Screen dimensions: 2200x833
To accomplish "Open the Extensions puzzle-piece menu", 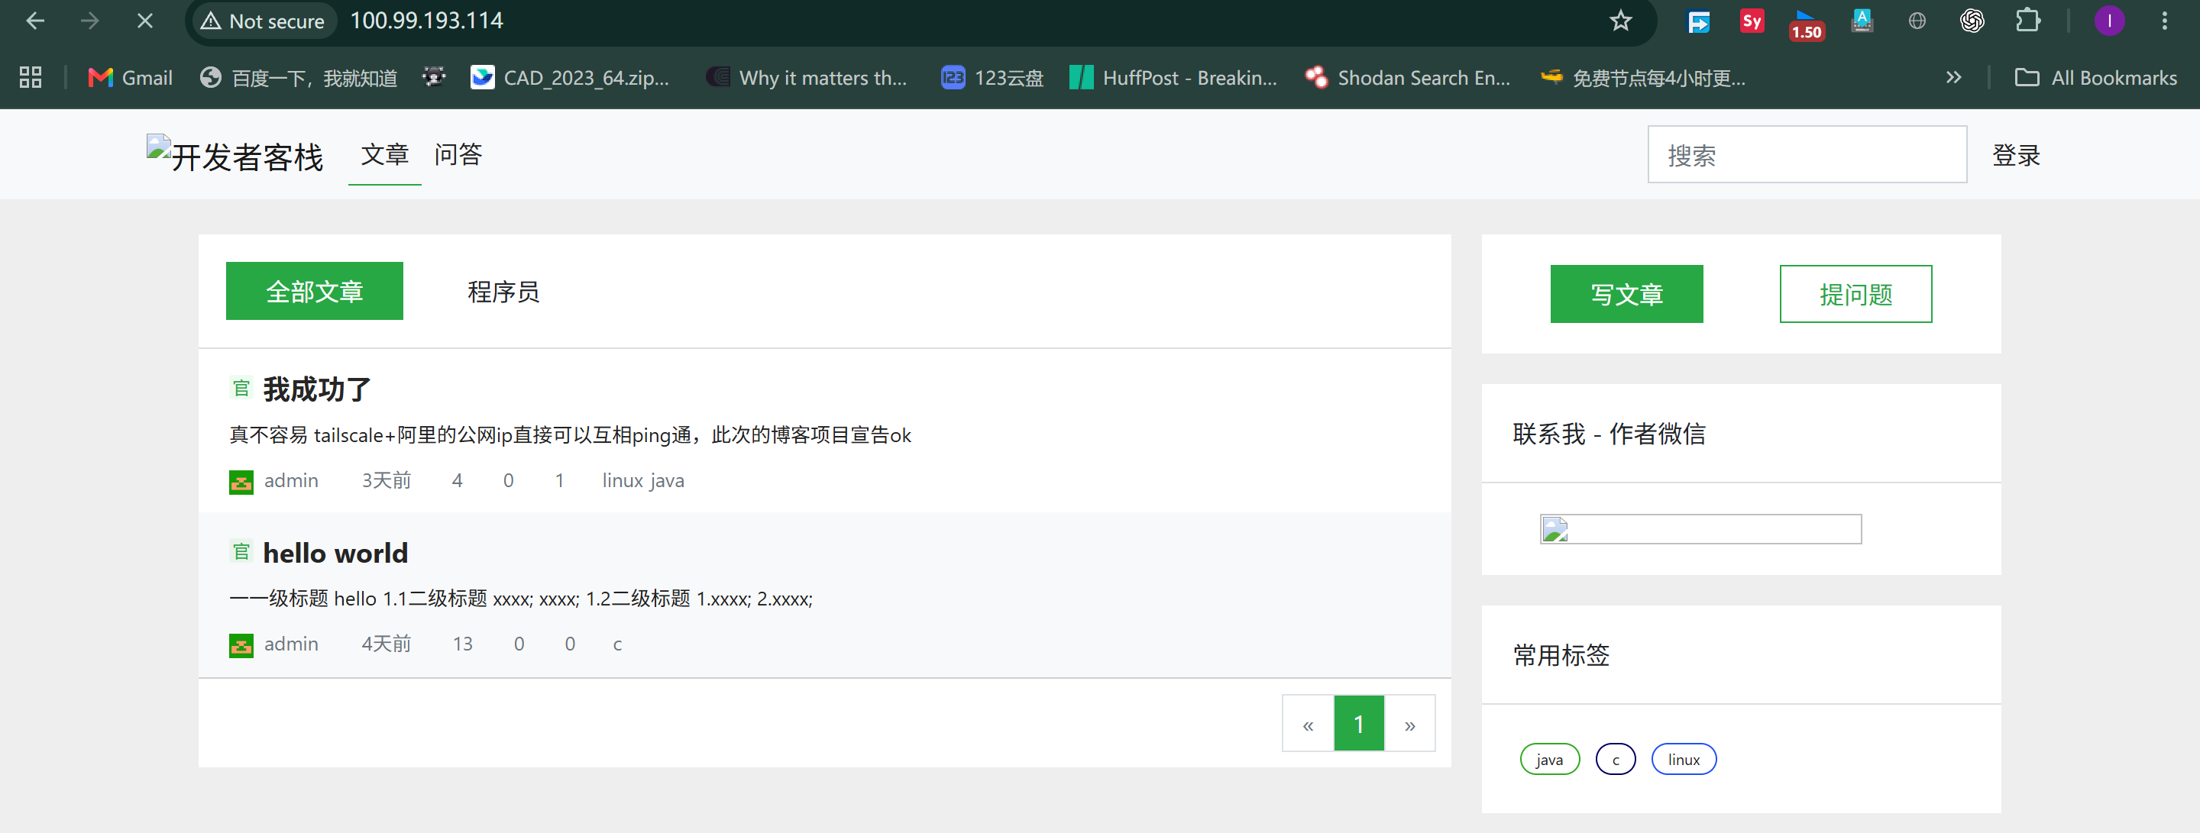I will [2027, 21].
